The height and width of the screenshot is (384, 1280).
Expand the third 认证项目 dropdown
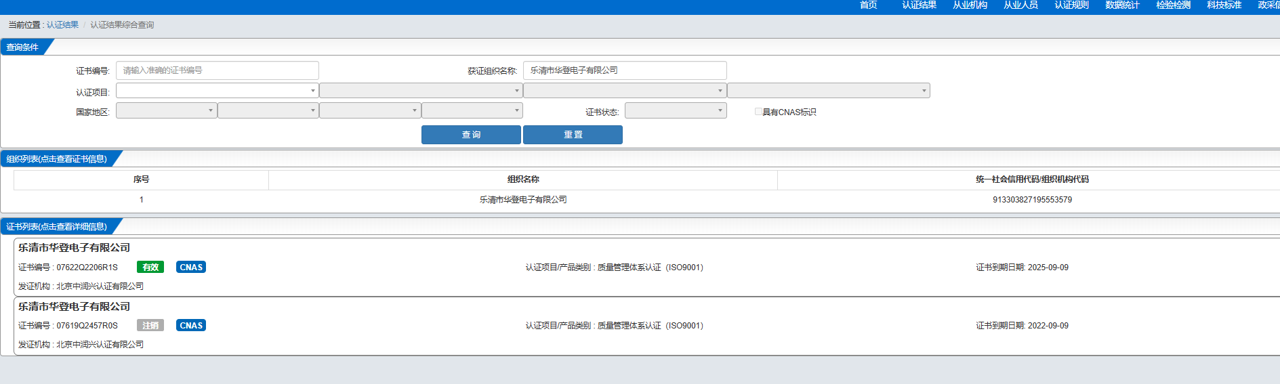coord(625,91)
